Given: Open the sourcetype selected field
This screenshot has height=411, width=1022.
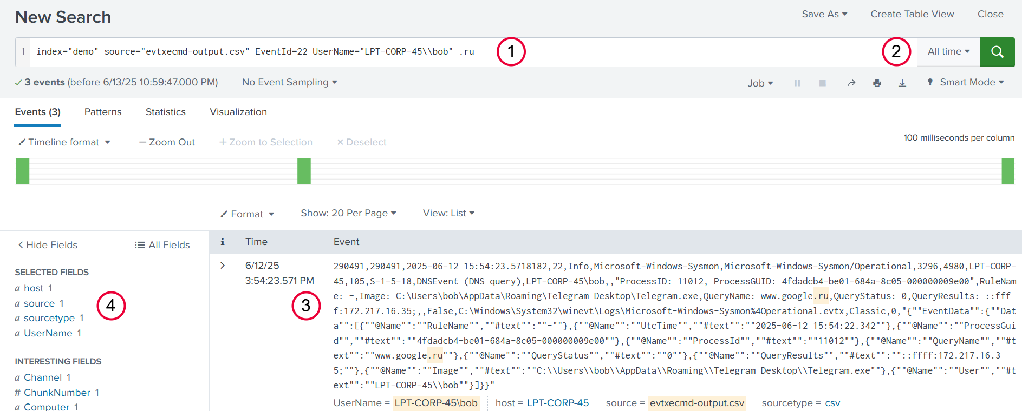Looking at the screenshot, I should (49, 318).
